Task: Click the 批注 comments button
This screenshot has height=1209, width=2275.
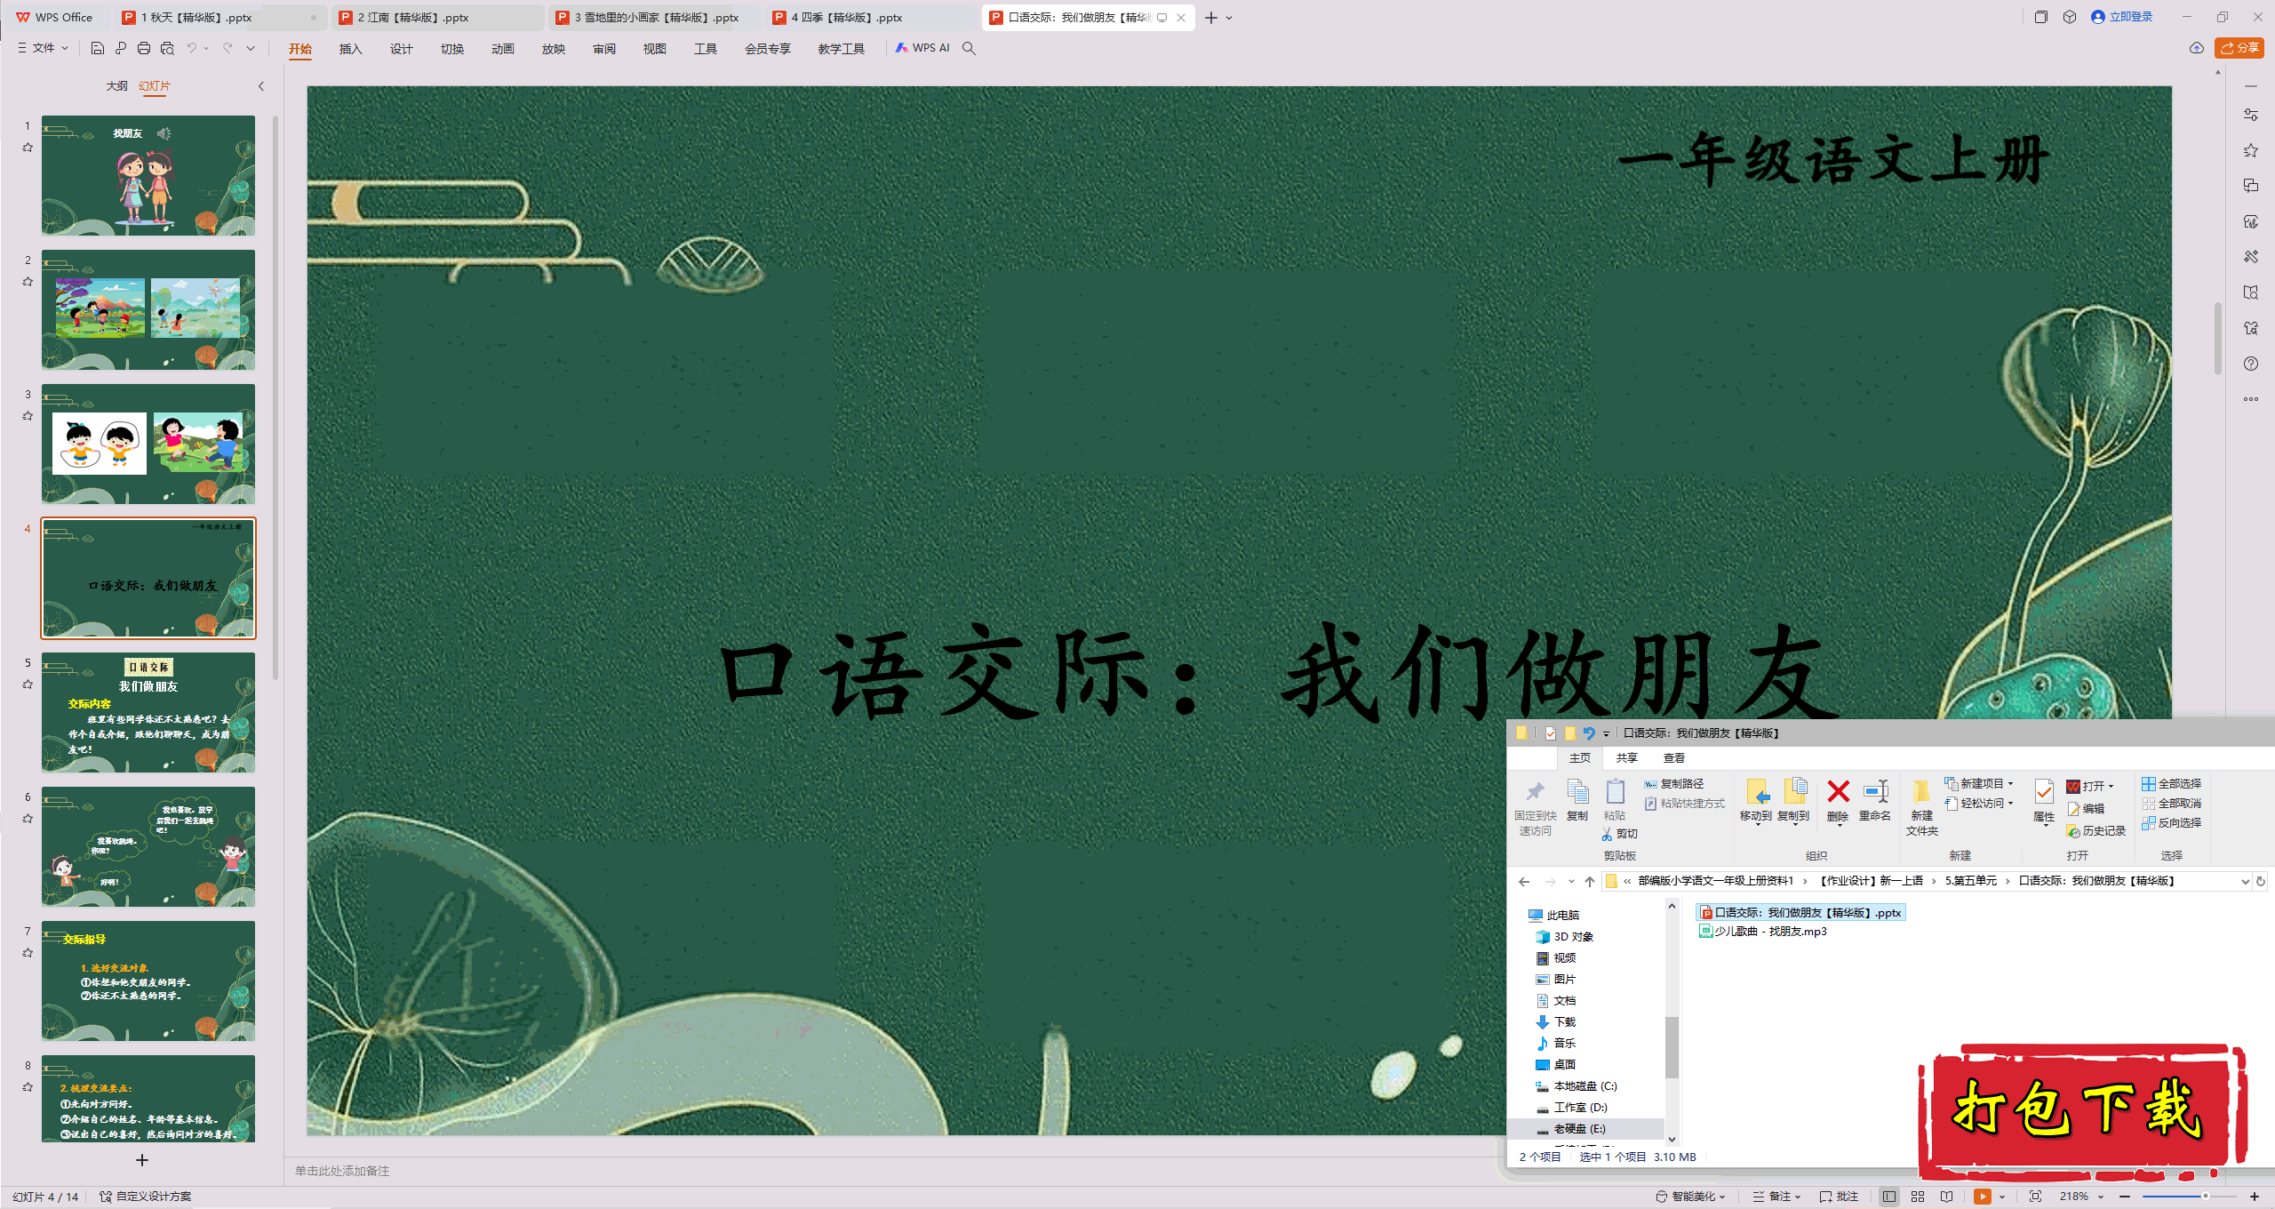Action: (x=1839, y=1197)
